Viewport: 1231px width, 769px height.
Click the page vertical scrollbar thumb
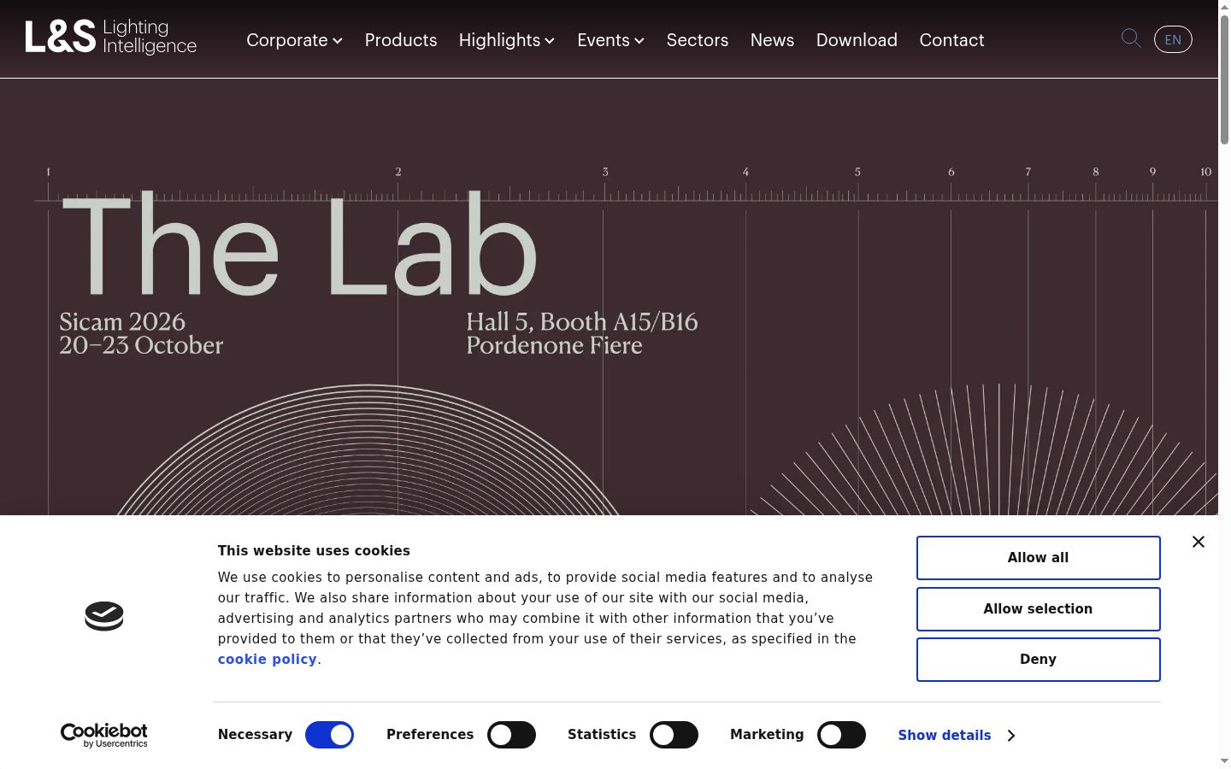tap(1224, 79)
